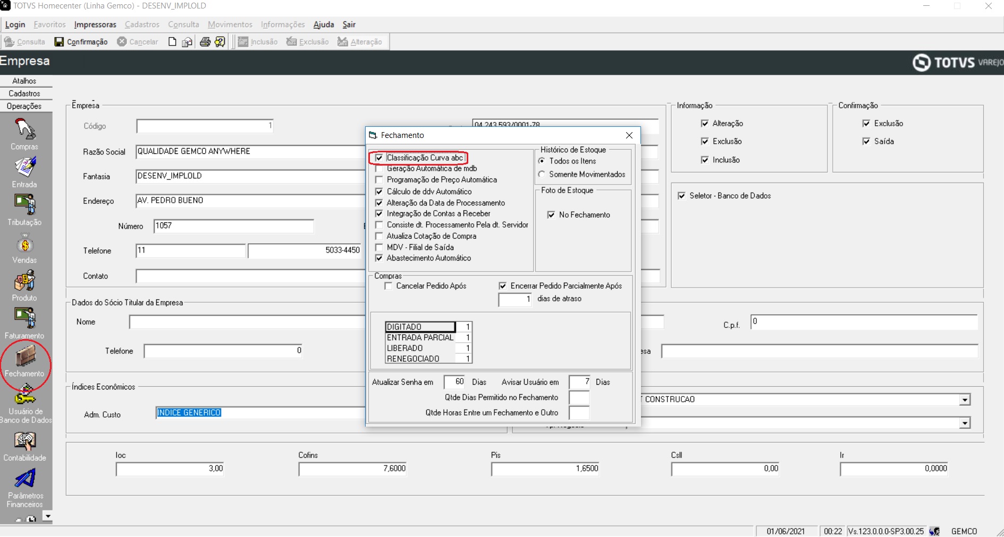Toggle Seletor - Banco de Dados checkbox
The image size is (1004, 537).
click(681, 196)
